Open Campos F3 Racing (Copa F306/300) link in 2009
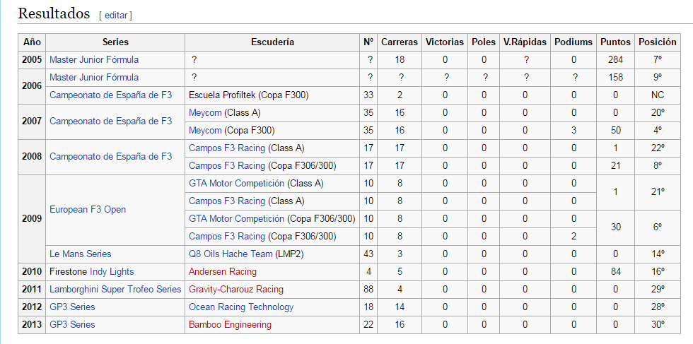693x344 pixels. tap(227, 236)
